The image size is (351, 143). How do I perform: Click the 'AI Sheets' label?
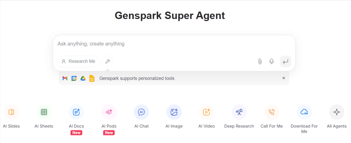coord(44,126)
